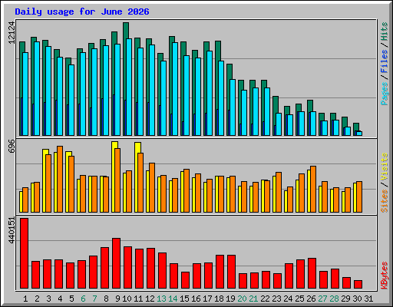Click day 9 on the x-axis
The width and height of the screenshot is (393, 307).
[117, 299]
